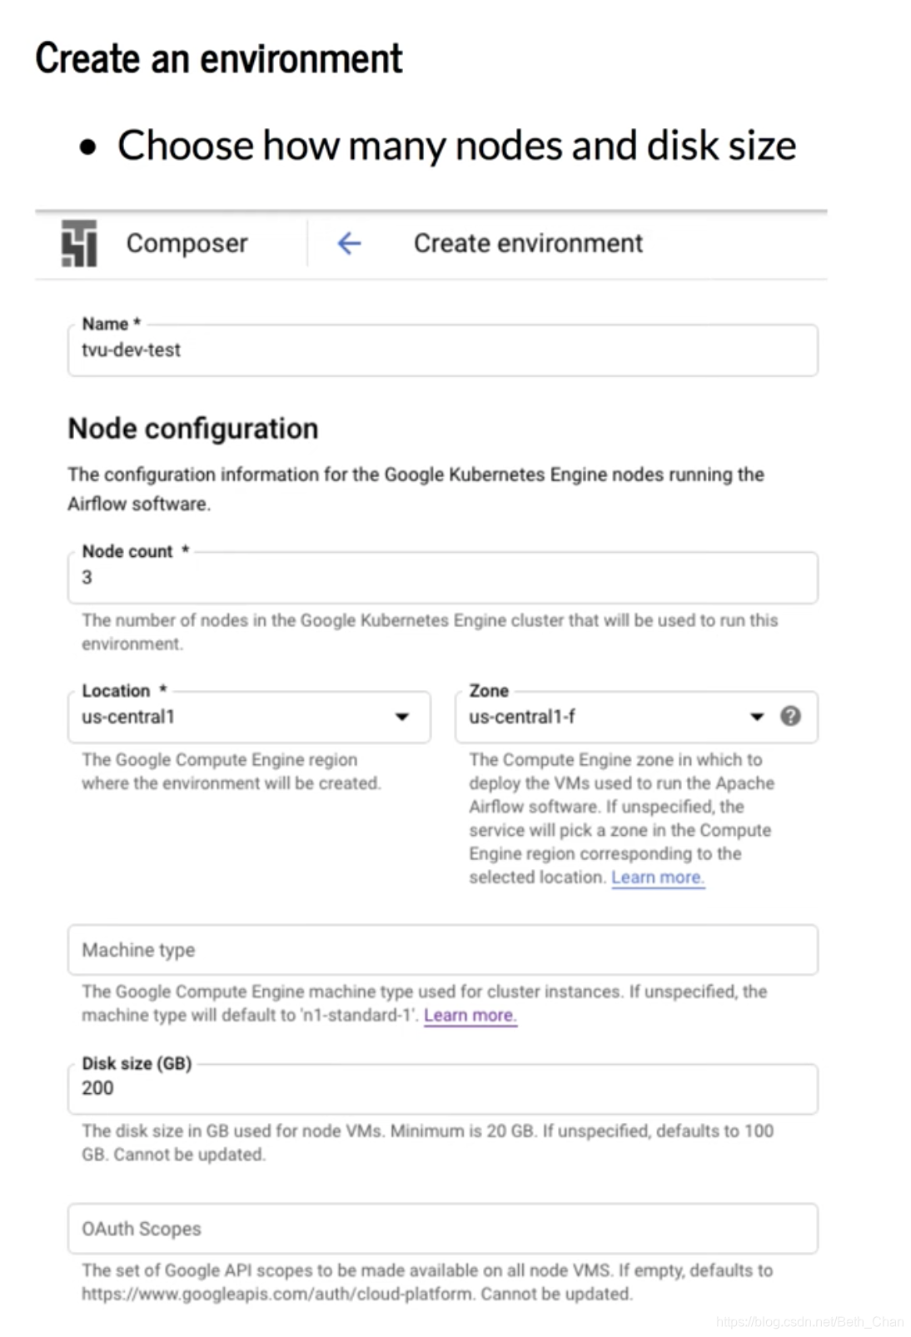This screenshot has width=911, height=1337.
Task: Click the Node configuration heading
Action: (193, 429)
